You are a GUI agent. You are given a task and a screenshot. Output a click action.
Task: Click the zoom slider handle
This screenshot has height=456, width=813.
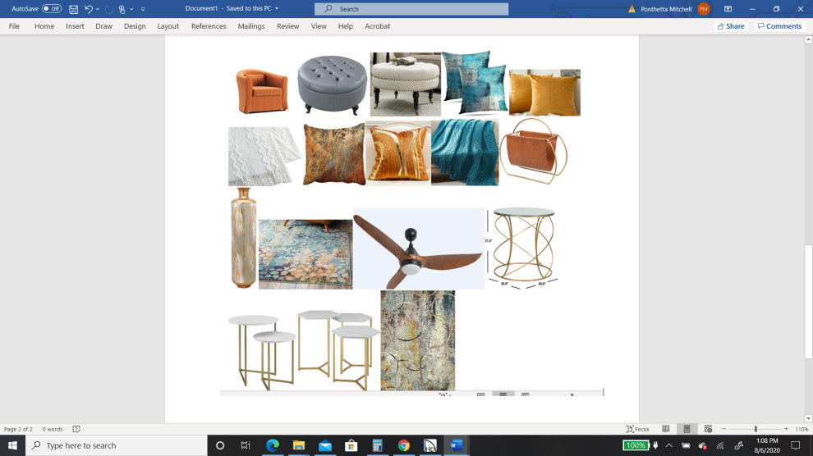pyautogui.click(x=756, y=429)
